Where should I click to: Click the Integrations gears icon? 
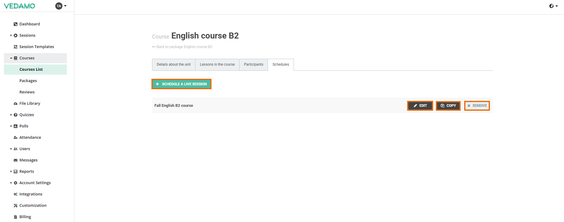[x=16, y=194]
